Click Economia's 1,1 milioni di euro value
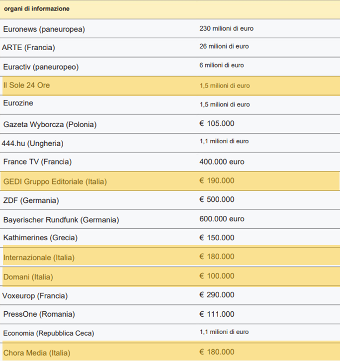 click(x=224, y=332)
